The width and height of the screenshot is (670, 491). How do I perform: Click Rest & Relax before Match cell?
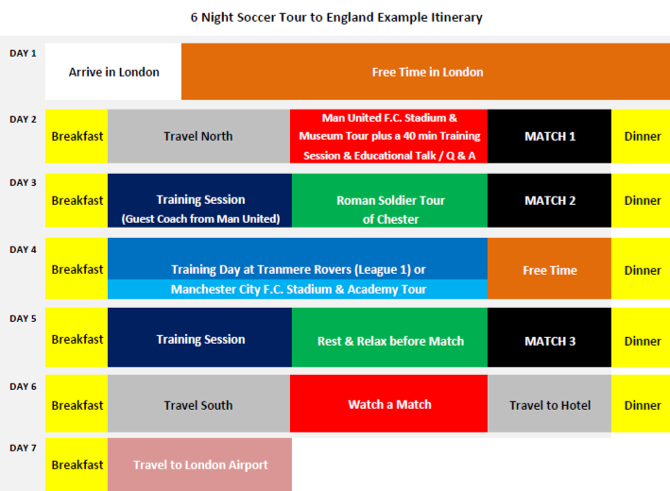click(389, 337)
